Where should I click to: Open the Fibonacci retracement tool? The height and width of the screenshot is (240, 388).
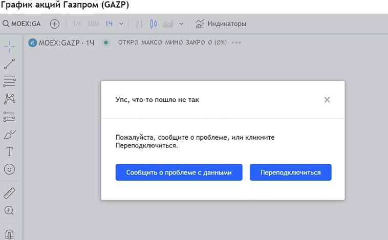tap(10, 81)
